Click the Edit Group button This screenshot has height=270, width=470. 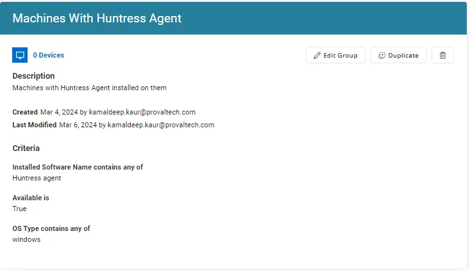(x=335, y=55)
